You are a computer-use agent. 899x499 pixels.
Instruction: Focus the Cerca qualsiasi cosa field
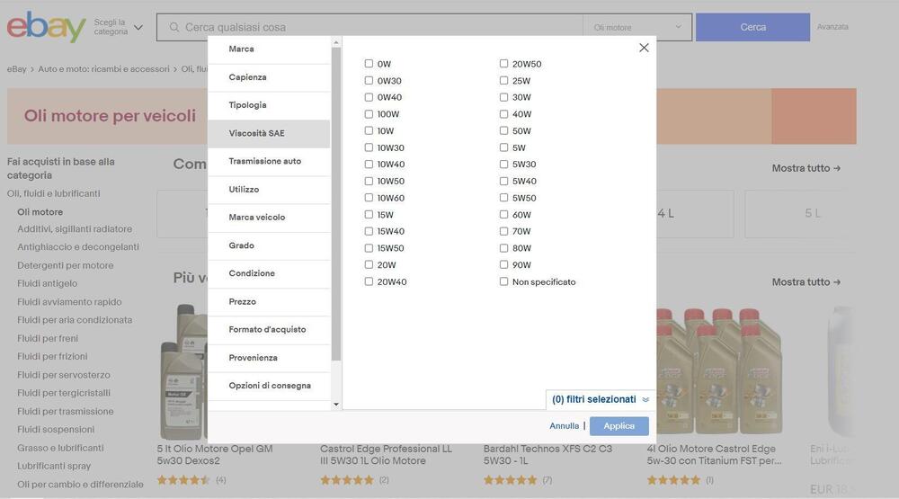369,27
